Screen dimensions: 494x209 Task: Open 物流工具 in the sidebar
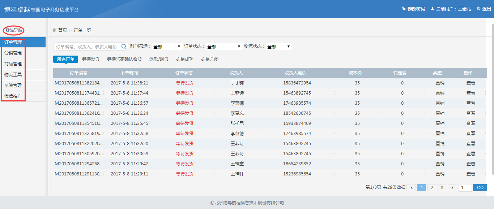[13, 75]
